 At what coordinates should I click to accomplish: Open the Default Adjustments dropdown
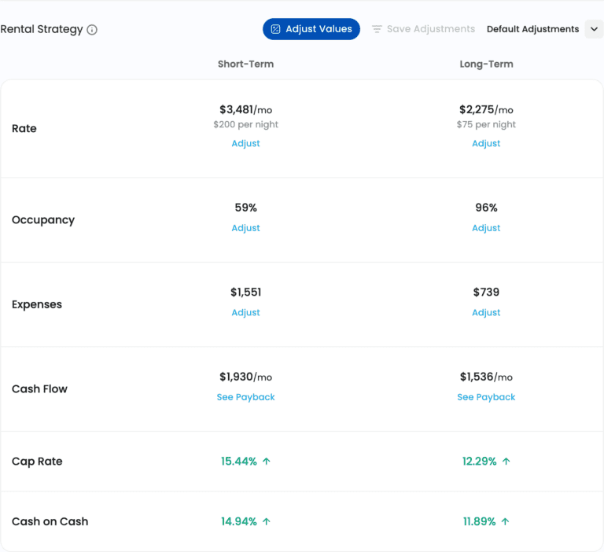(x=532, y=29)
